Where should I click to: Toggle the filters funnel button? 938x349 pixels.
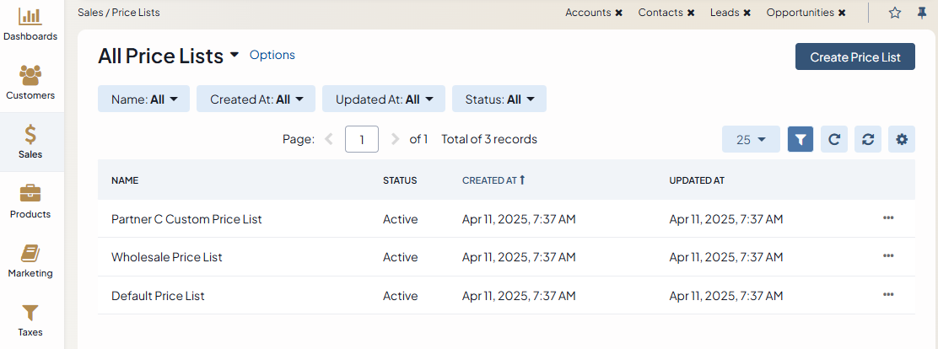coord(801,139)
